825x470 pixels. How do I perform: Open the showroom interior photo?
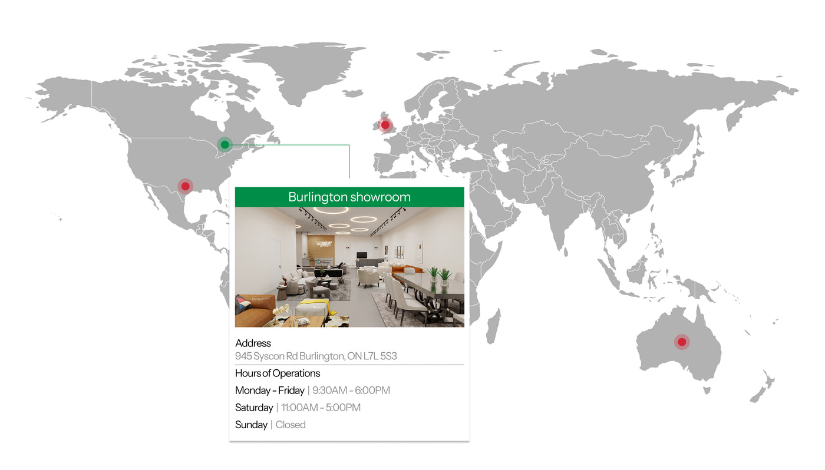coord(349,267)
